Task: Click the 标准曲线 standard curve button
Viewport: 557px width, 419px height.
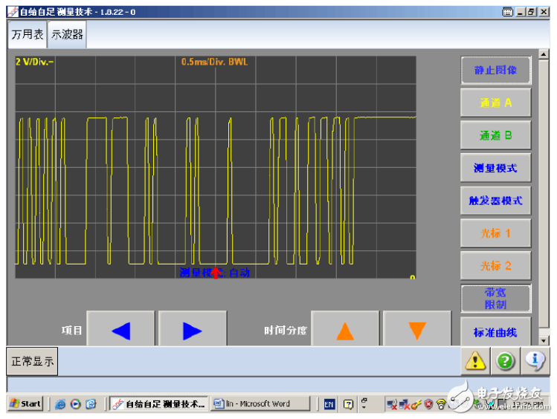Action: (x=495, y=332)
